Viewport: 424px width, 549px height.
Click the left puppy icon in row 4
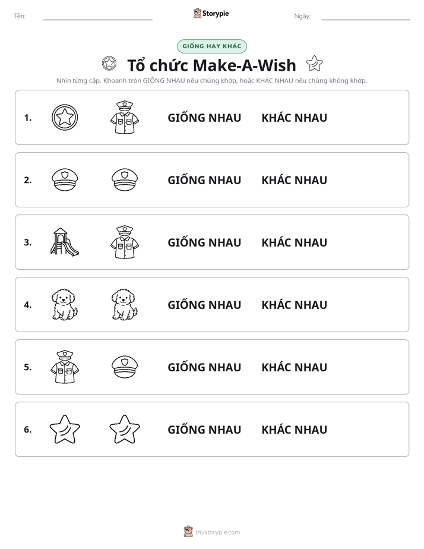click(x=65, y=304)
